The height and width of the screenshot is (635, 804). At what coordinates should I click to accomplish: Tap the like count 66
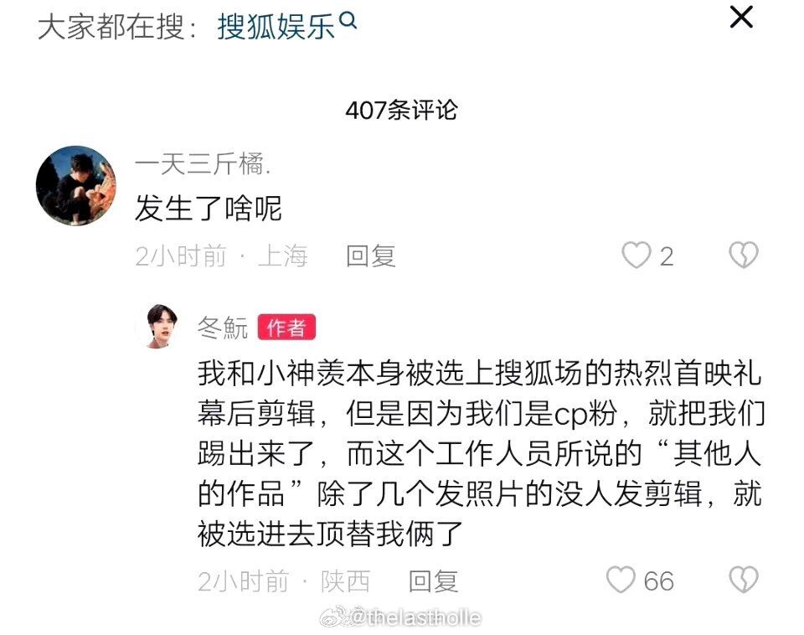tap(658, 581)
